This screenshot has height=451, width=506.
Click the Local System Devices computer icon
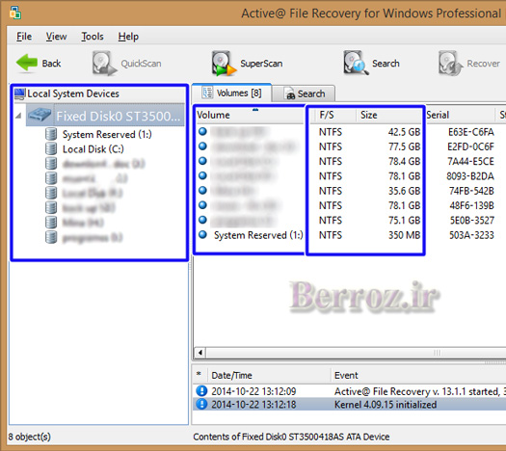20,93
